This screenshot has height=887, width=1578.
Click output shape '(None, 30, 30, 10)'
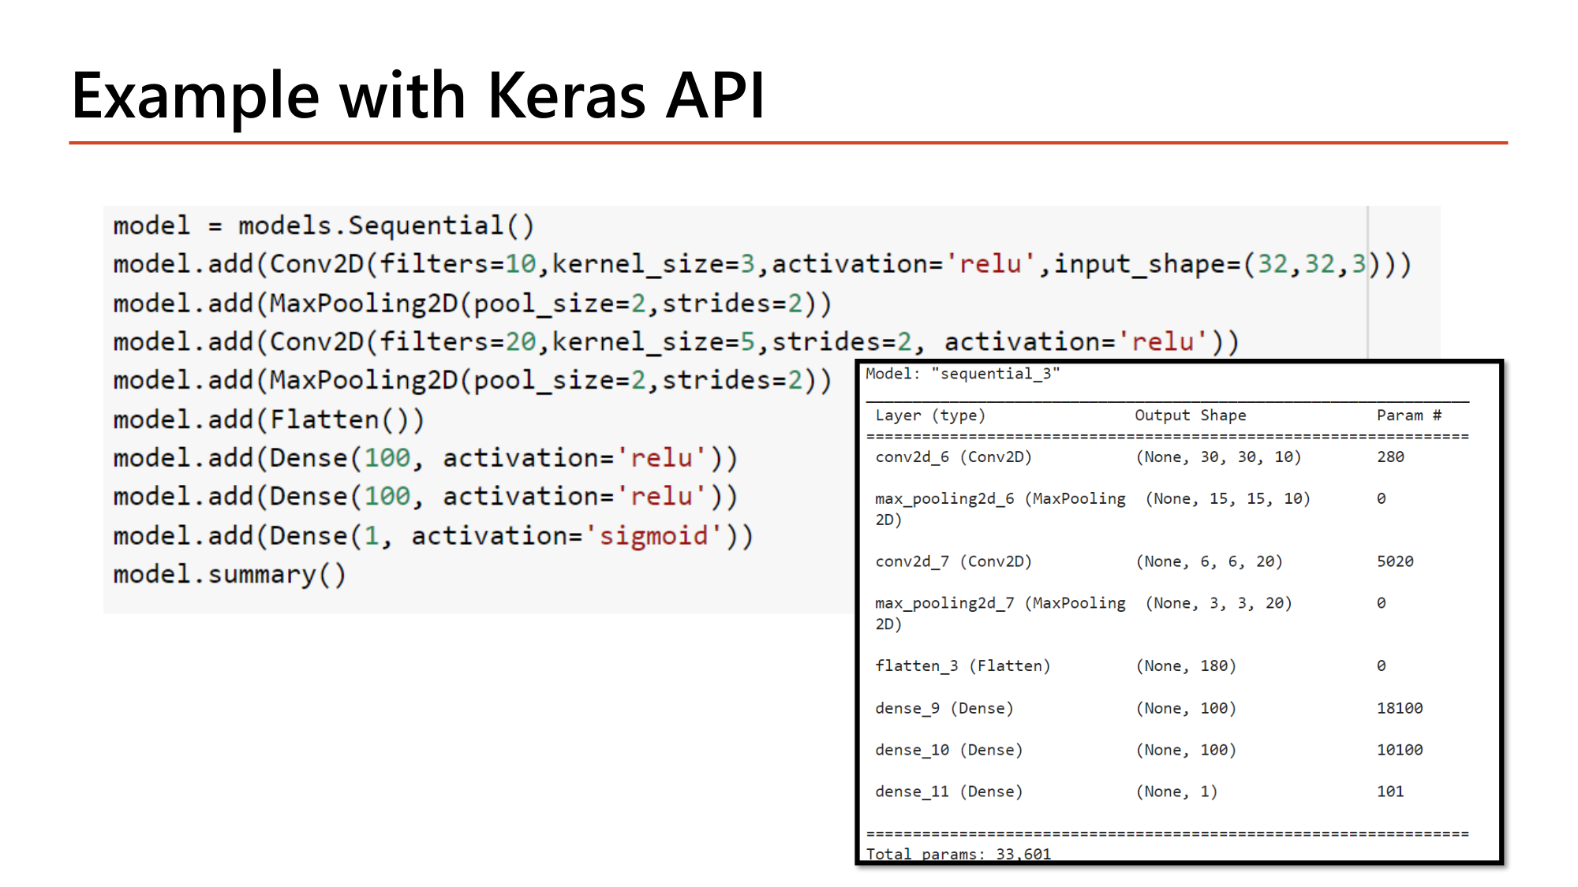1218,457
